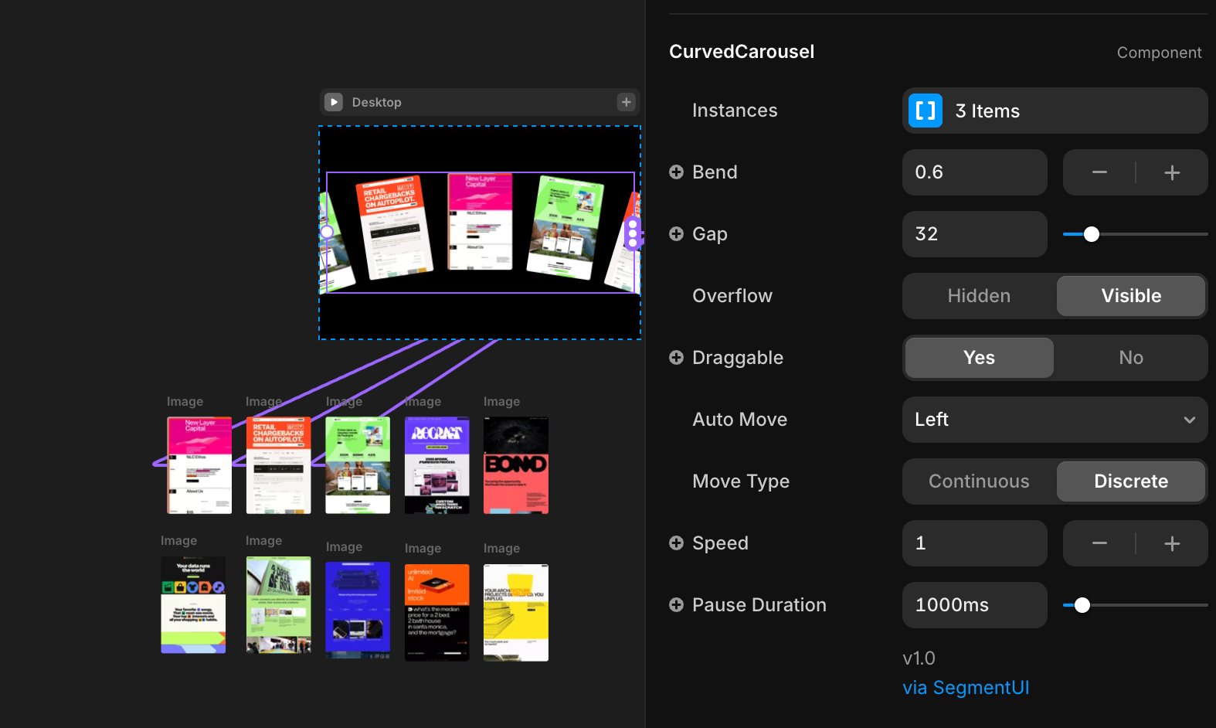Open the Auto Move dropdown
The width and height of the screenshot is (1216, 728).
pos(1055,420)
